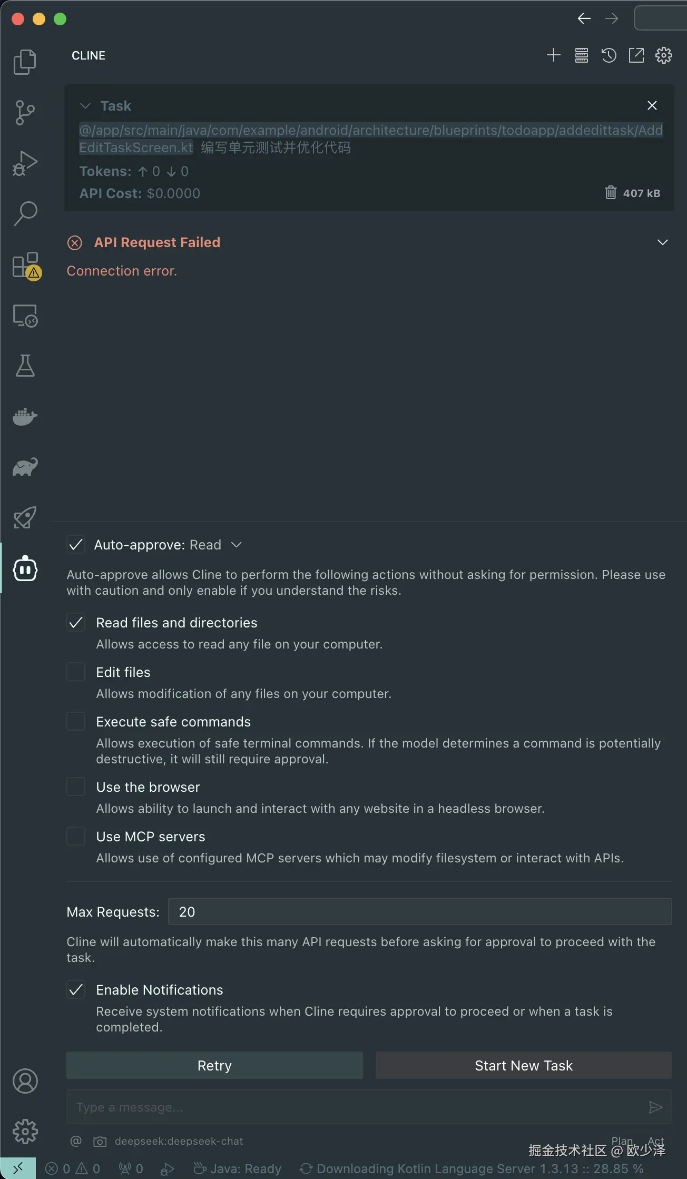Open the Docker sidebar panel
This screenshot has height=1179, width=687.
25,416
